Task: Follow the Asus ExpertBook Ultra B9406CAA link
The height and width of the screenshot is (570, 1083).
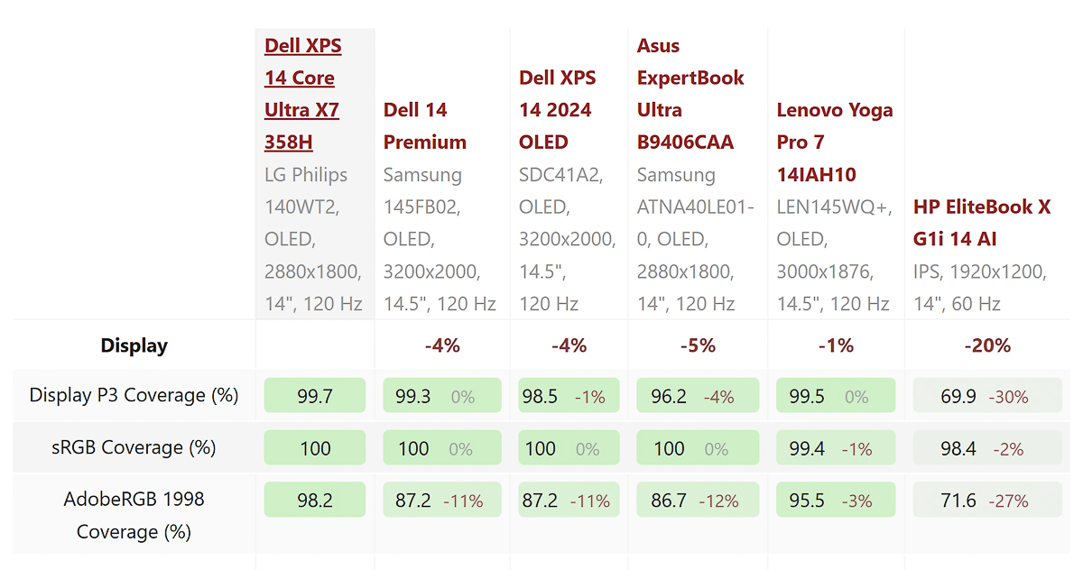Action: [x=690, y=94]
